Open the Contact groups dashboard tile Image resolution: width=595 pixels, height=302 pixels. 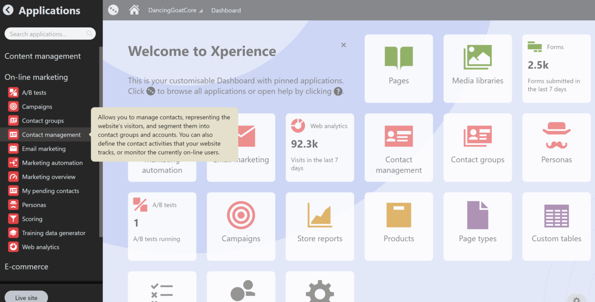(477, 147)
